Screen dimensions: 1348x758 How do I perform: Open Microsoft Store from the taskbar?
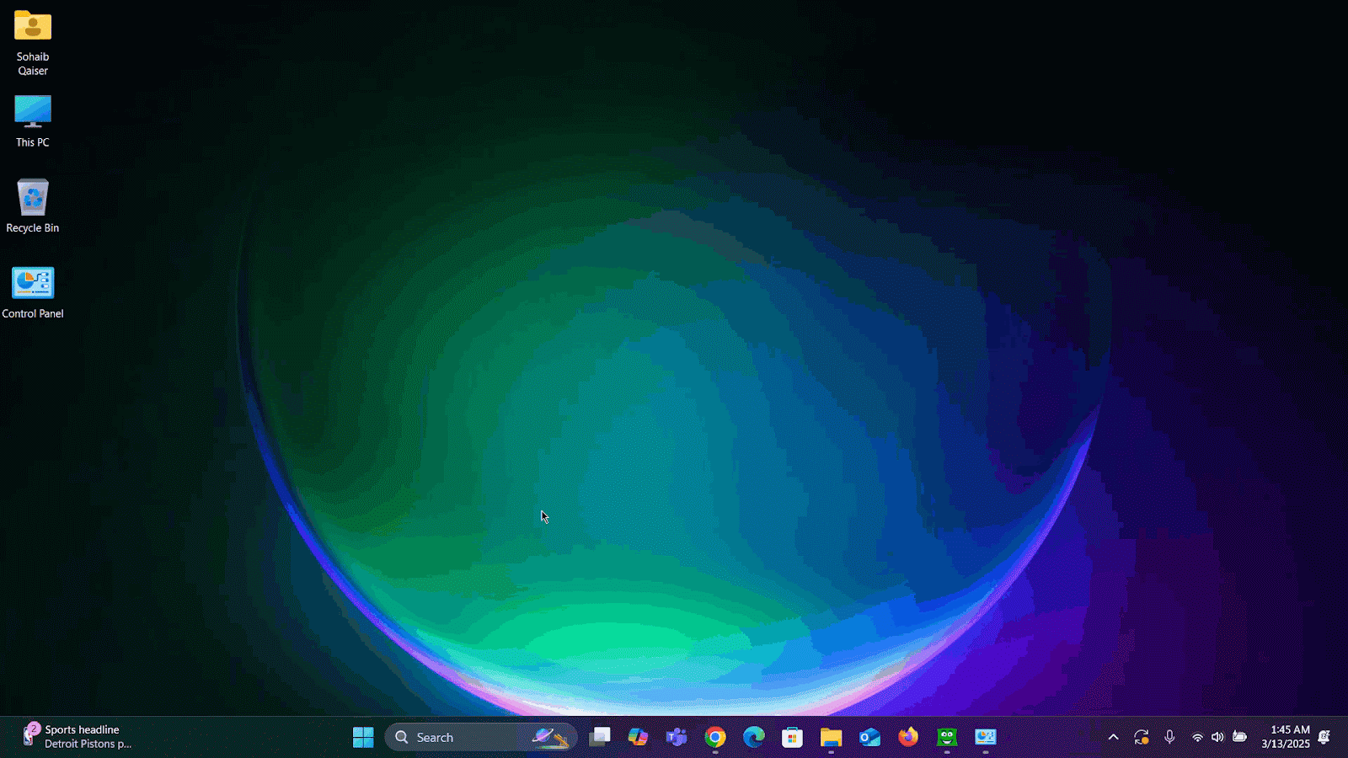pos(792,737)
